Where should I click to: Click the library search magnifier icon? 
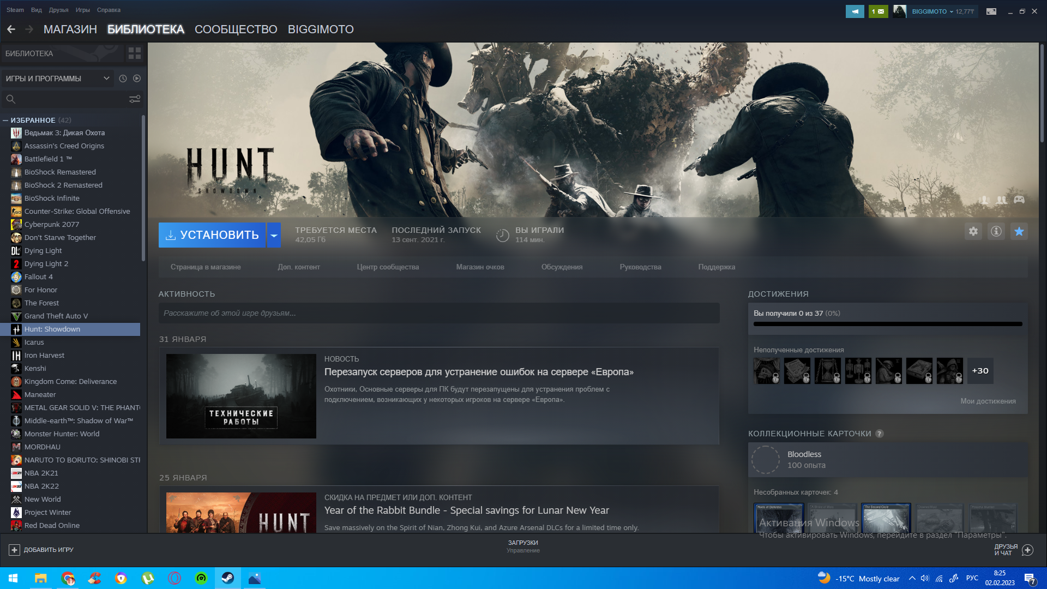click(10, 99)
